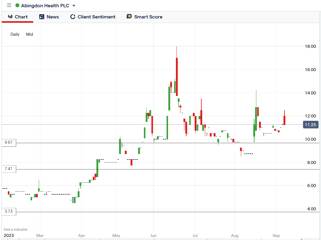
Task: Select the Abingdon Health PLC title
Action: pos(45,5)
